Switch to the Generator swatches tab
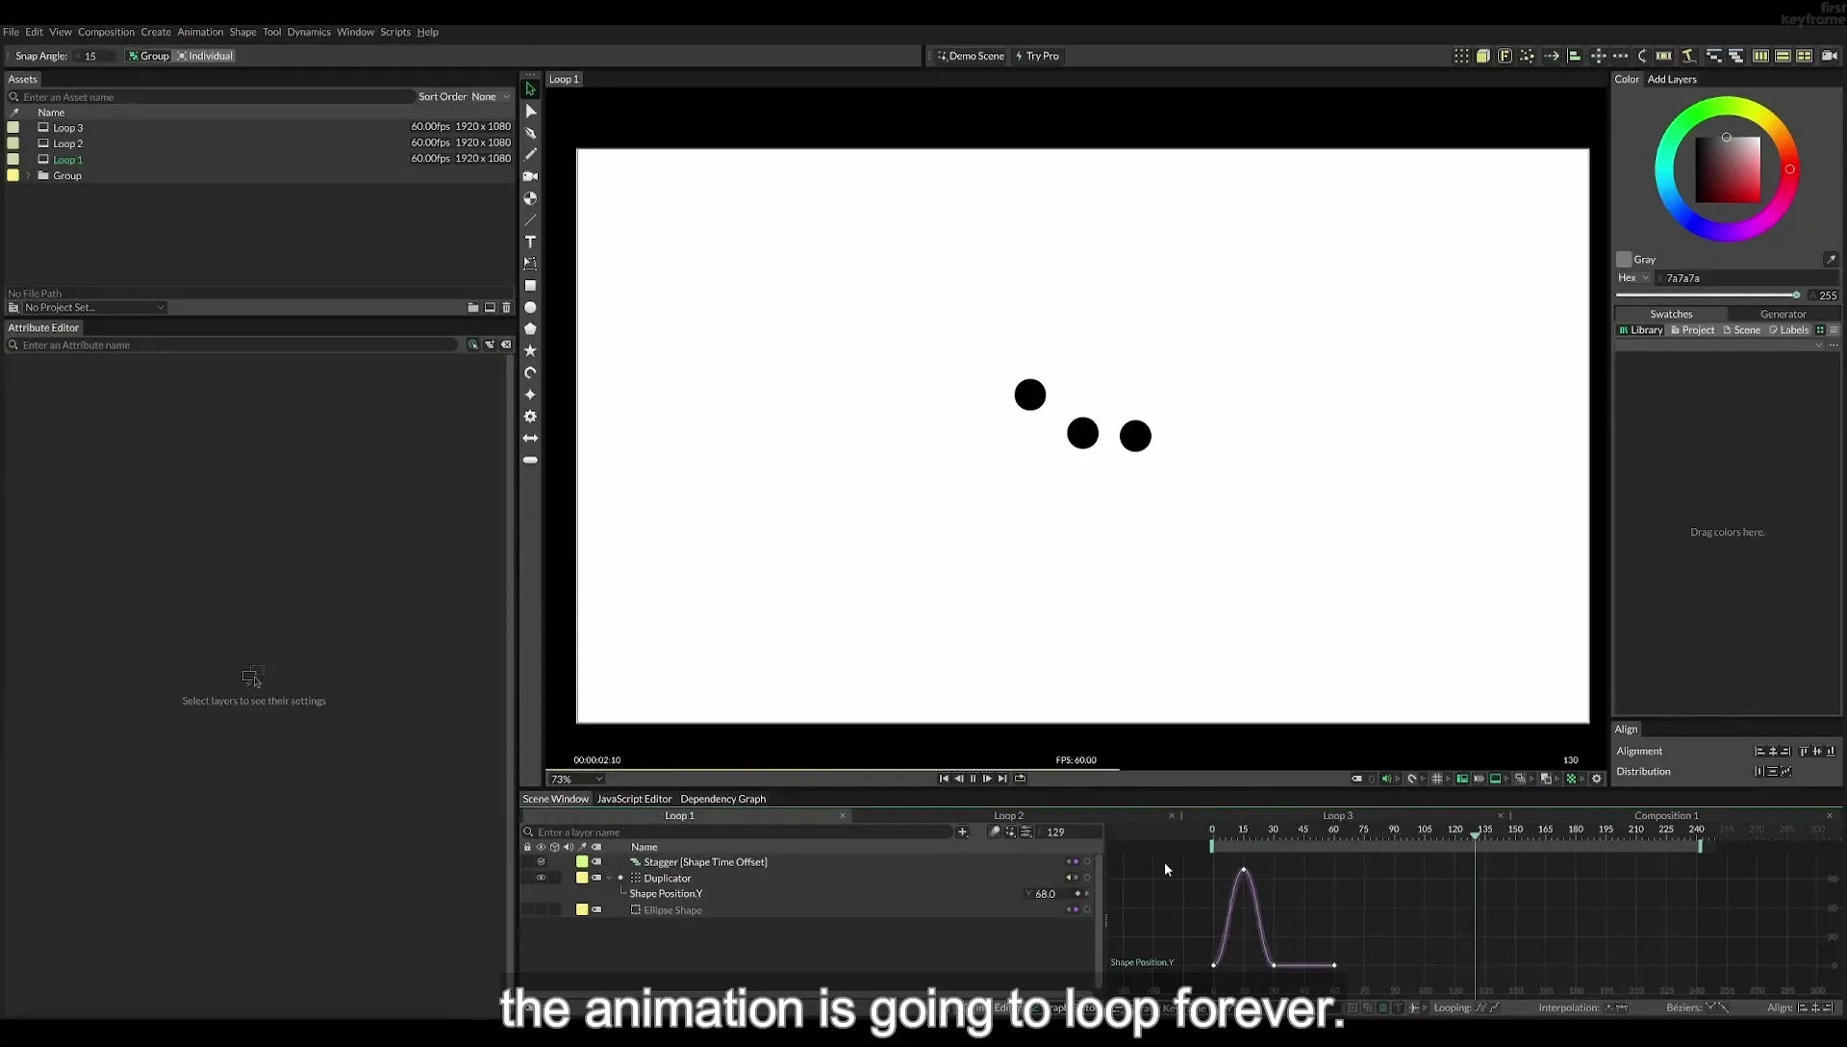This screenshot has height=1047, width=1847. [1783, 315]
